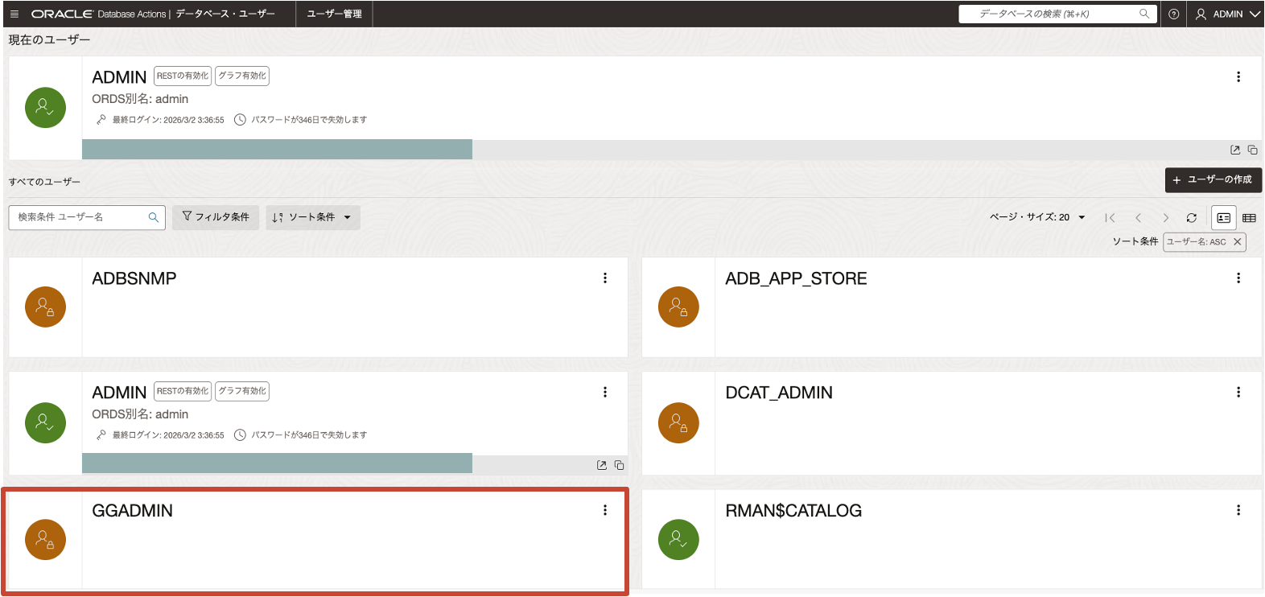The width and height of the screenshot is (1265, 597).
Task: Click the username search input field
Action: coord(79,217)
